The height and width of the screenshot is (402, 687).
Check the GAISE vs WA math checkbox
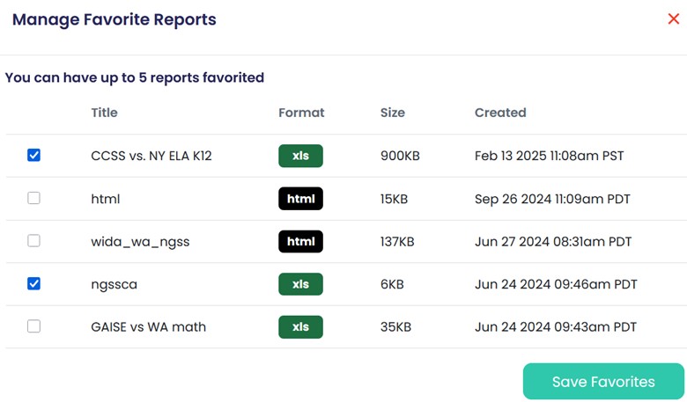[34, 326]
